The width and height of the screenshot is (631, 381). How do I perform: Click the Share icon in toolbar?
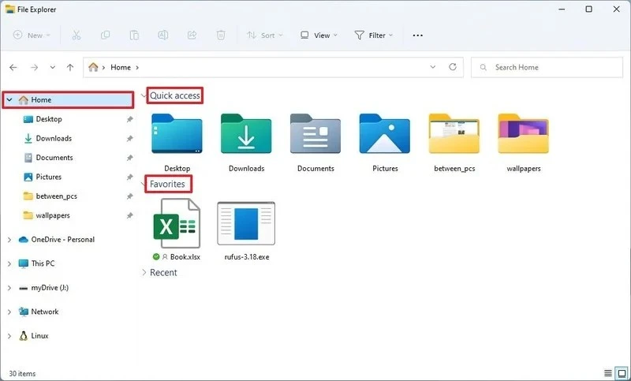coord(192,35)
